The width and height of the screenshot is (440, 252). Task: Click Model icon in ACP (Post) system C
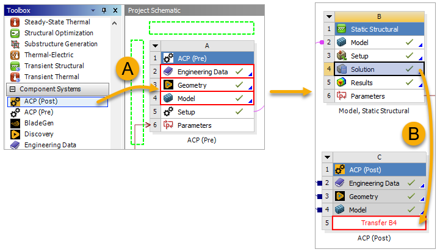340,209
